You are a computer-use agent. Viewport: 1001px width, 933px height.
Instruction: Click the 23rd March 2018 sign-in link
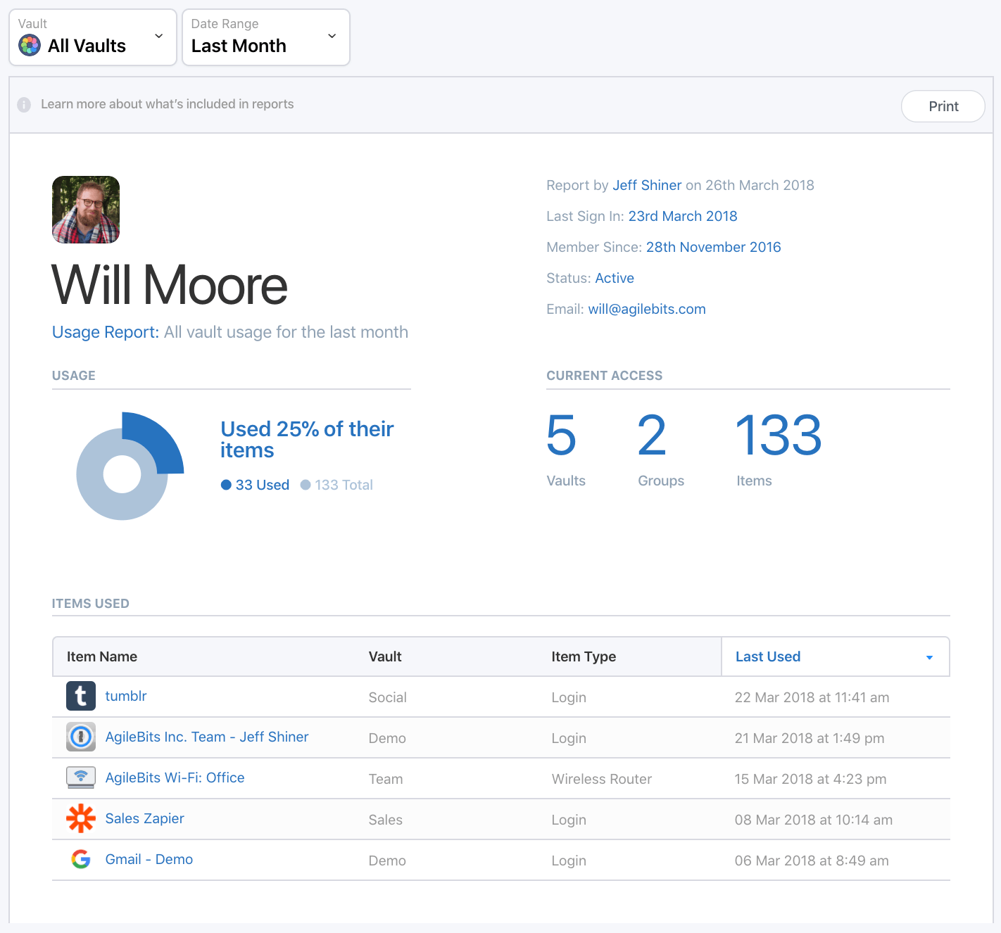click(682, 216)
